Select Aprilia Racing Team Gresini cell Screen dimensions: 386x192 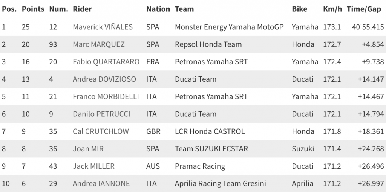pos(220,184)
